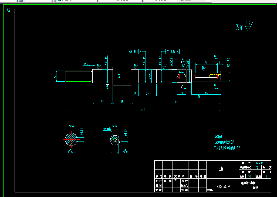Select the note ending in 1x45°
This screenshot has height=197, width=277.
point(224,142)
